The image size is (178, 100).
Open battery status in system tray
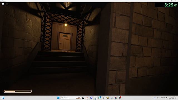click(x=166, y=98)
